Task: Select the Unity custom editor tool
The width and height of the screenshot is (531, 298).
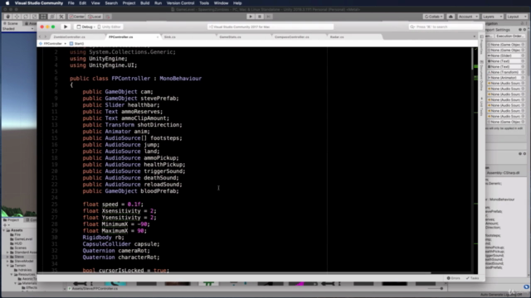Action: click(x=61, y=17)
